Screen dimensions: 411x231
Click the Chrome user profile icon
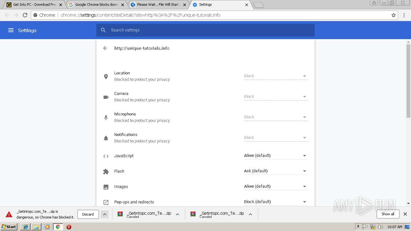(374, 3)
